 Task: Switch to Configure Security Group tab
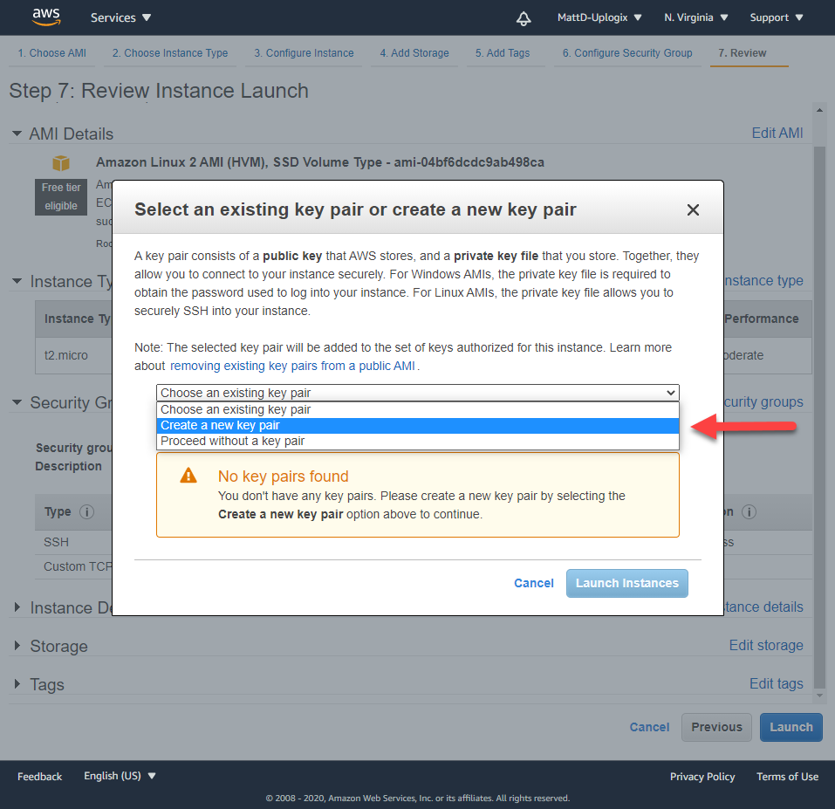[x=626, y=53]
